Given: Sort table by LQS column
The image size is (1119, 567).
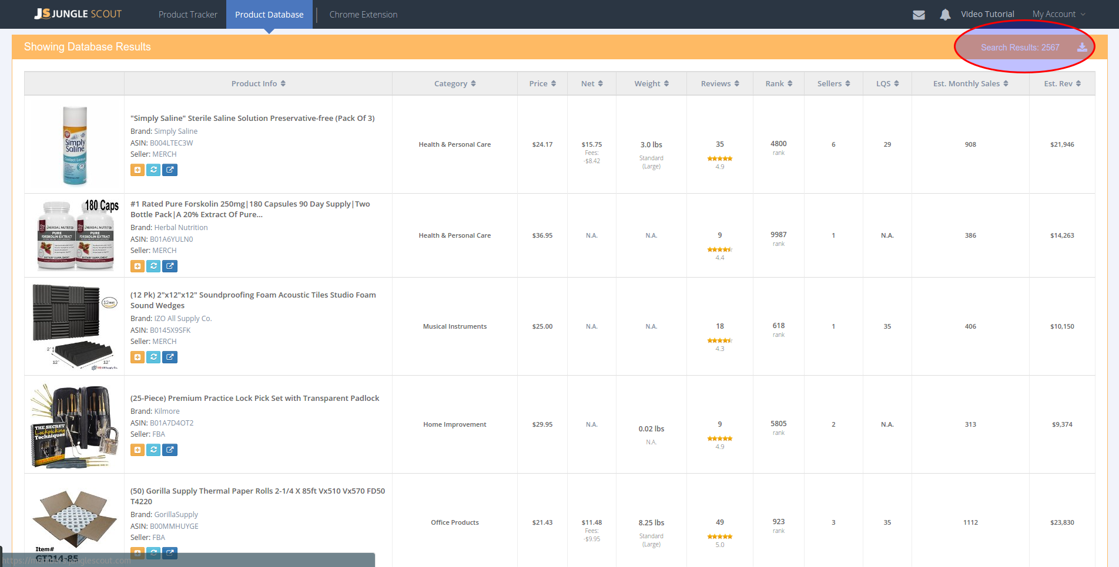Looking at the screenshot, I should click(887, 83).
